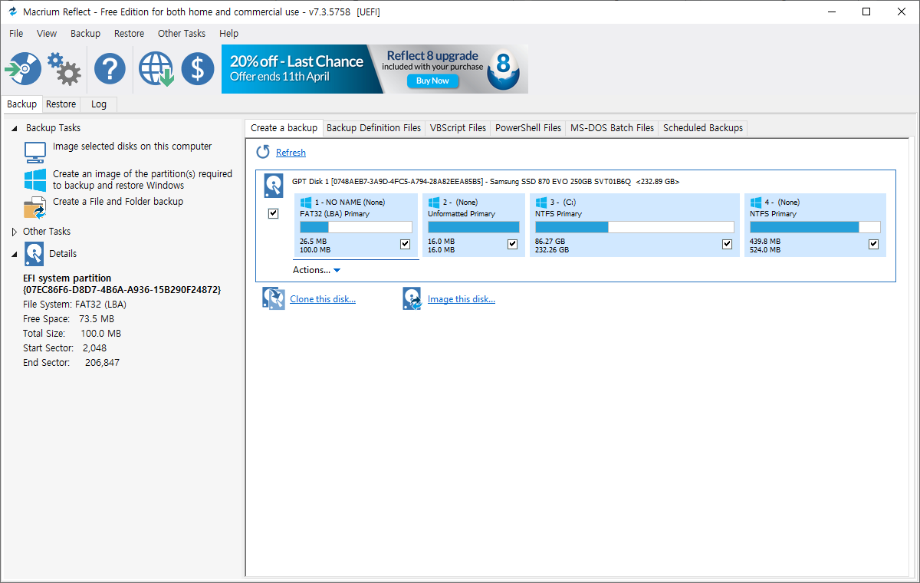Uncheck partition 1 NO NAME checkbox

[406, 244]
